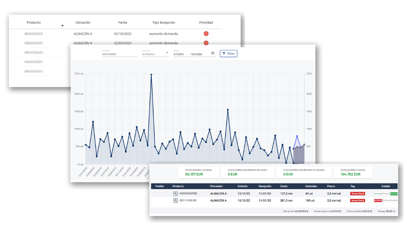Screen dimensions: 407x233
Task: Click the Fechas date range field
Action: pos(191,54)
